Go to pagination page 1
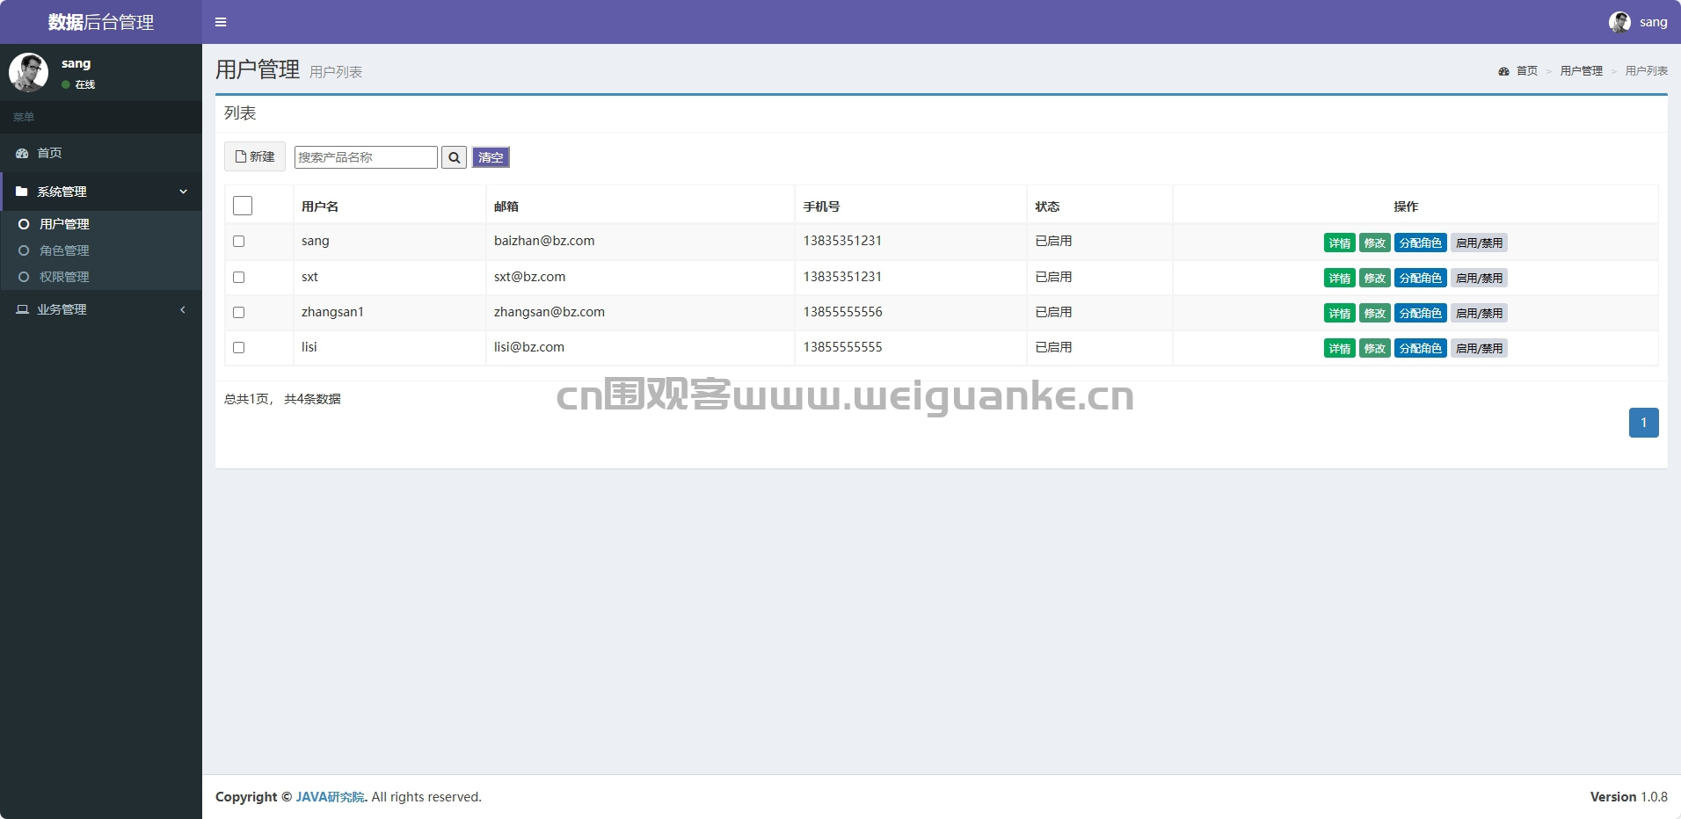Viewport: 1681px width, 819px height. click(1643, 423)
